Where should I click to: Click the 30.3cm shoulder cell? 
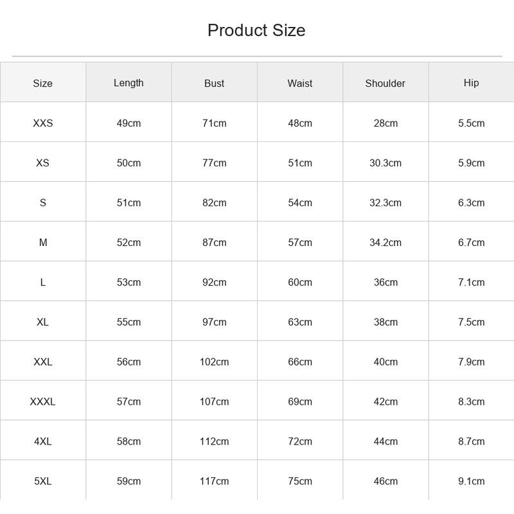tap(385, 163)
